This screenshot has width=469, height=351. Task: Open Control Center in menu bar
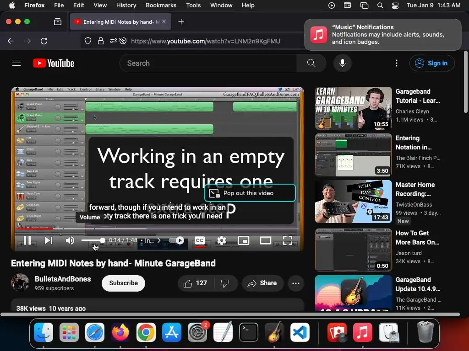pos(395,5)
